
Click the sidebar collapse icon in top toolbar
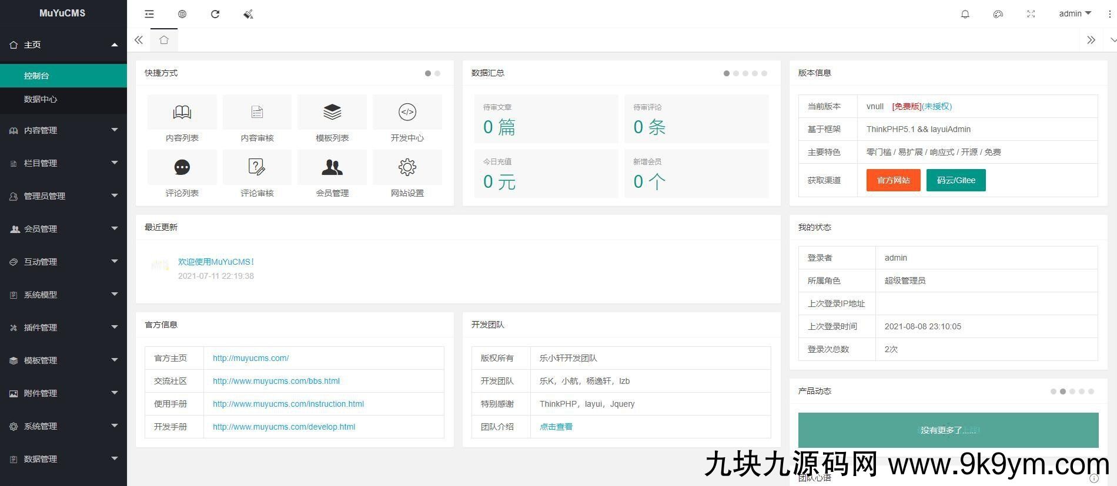(x=149, y=14)
